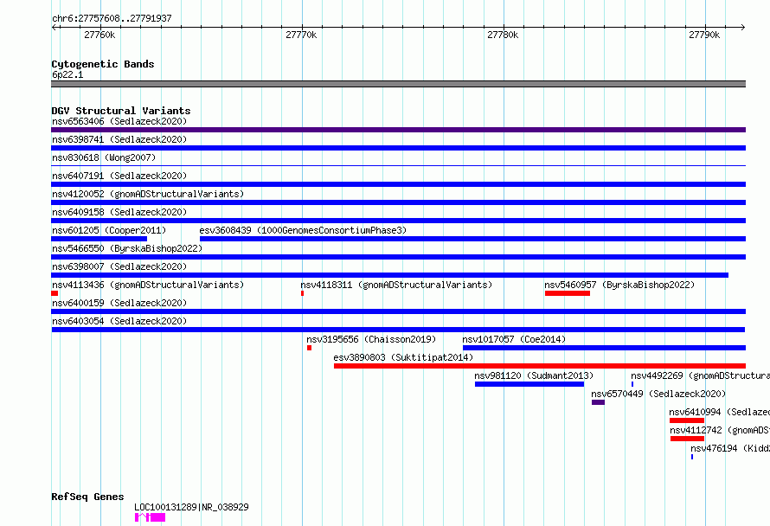Open nsv3195656 (Chaisson2019) label
The height and width of the screenshot is (526, 770).
tap(371, 339)
